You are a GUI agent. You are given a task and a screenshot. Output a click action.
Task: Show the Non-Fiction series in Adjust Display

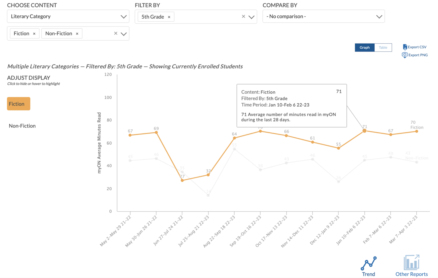pos(22,126)
